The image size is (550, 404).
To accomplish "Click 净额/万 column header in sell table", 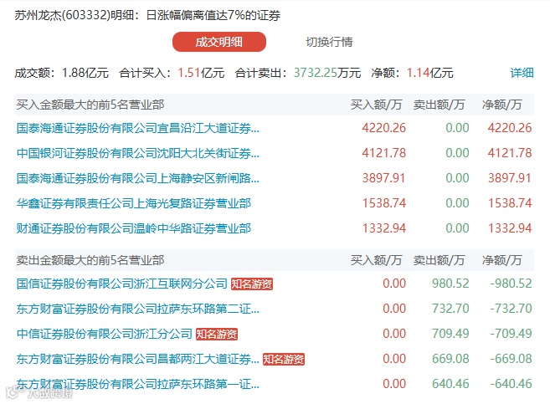I will coord(502,260).
